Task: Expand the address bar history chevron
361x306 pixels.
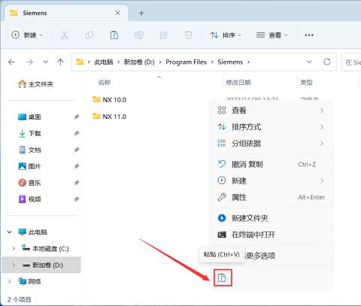Action: click(309, 62)
